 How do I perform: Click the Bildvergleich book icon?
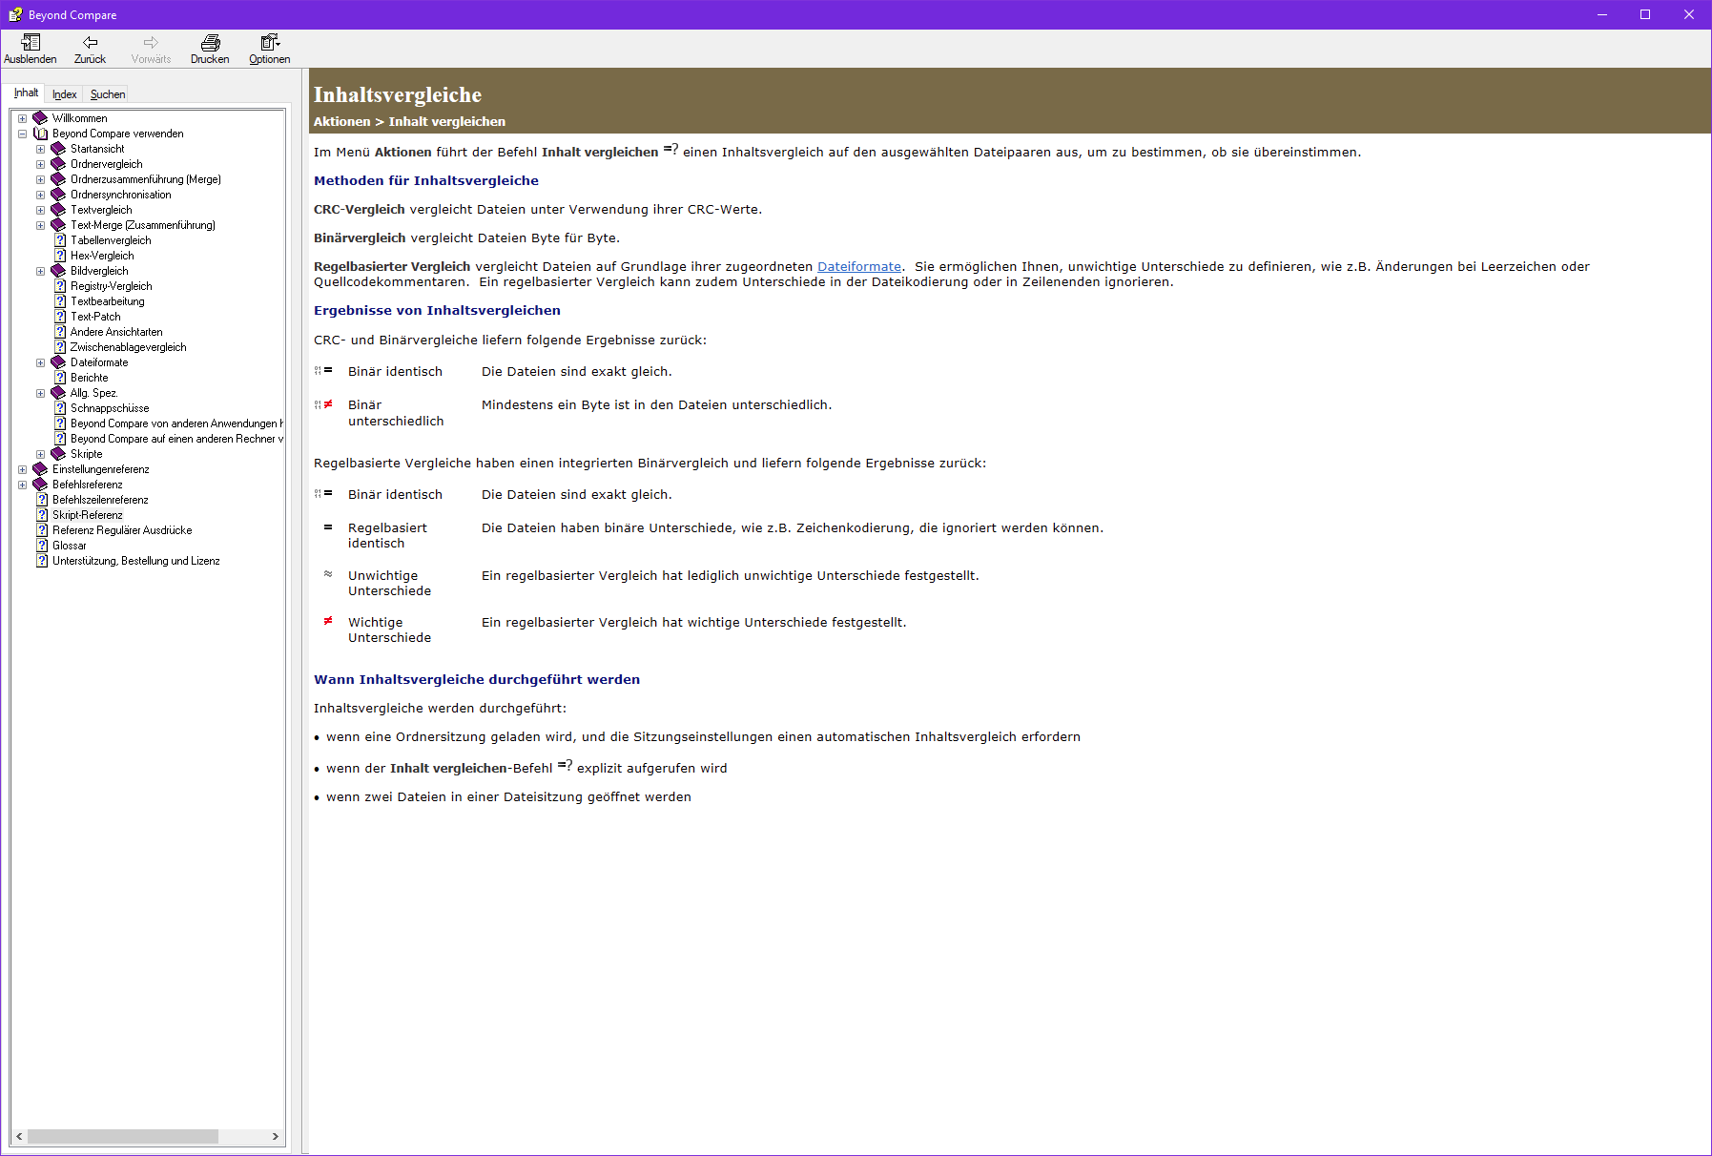(x=58, y=271)
